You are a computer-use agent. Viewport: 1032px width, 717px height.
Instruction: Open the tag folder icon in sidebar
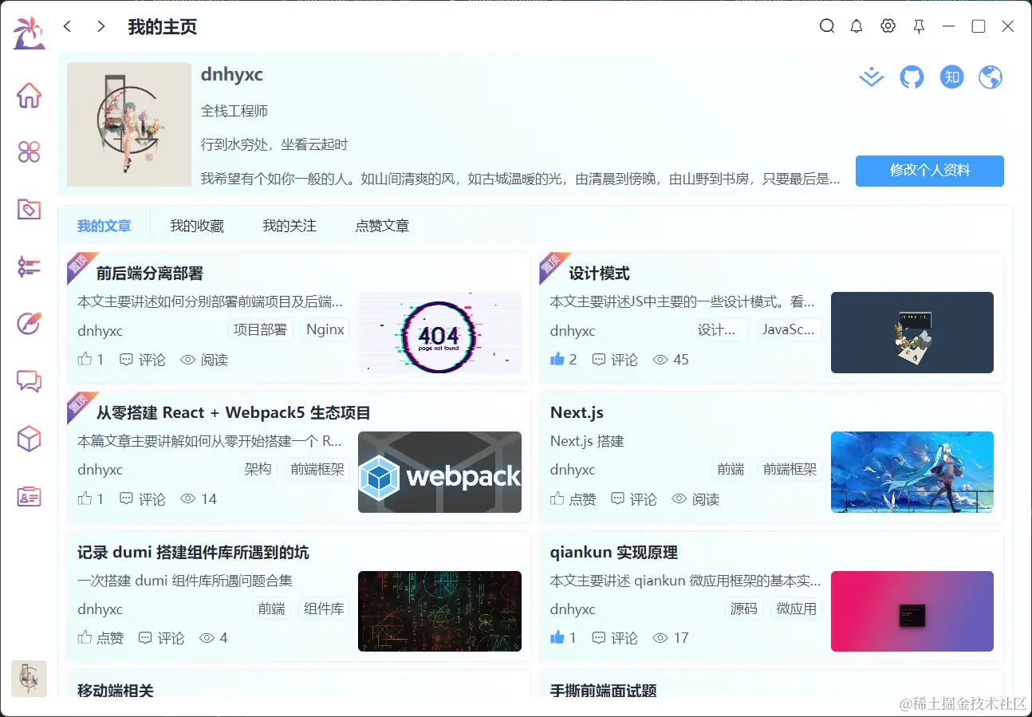[x=29, y=210]
